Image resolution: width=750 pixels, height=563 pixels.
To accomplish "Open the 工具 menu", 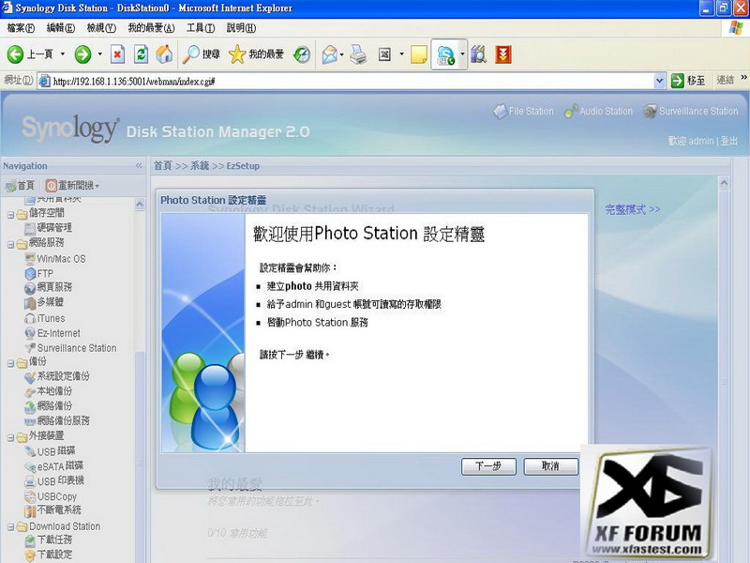I will (201, 28).
